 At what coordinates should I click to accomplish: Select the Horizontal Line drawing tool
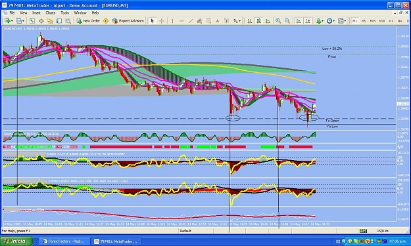(181, 21)
